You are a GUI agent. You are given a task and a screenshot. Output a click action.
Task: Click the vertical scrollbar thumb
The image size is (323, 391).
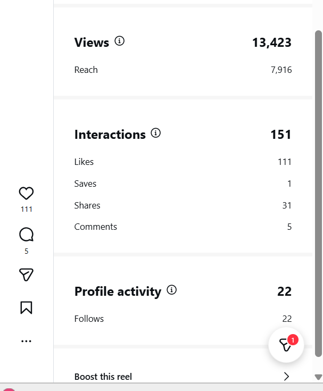pyautogui.click(x=318, y=194)
